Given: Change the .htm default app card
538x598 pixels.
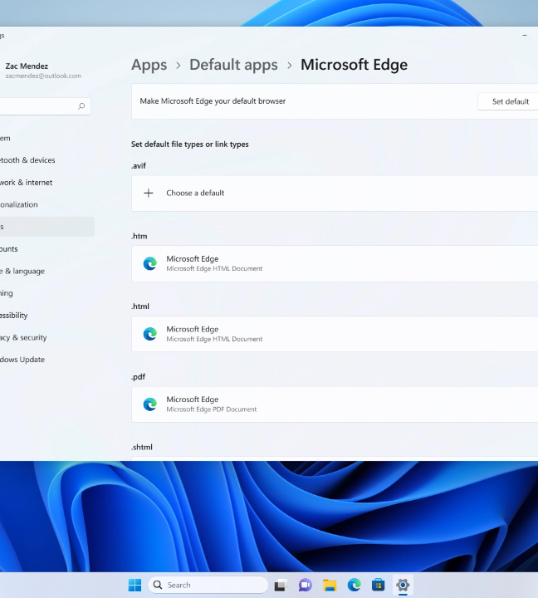Looking at the screenshot, I should click(335, 263).
